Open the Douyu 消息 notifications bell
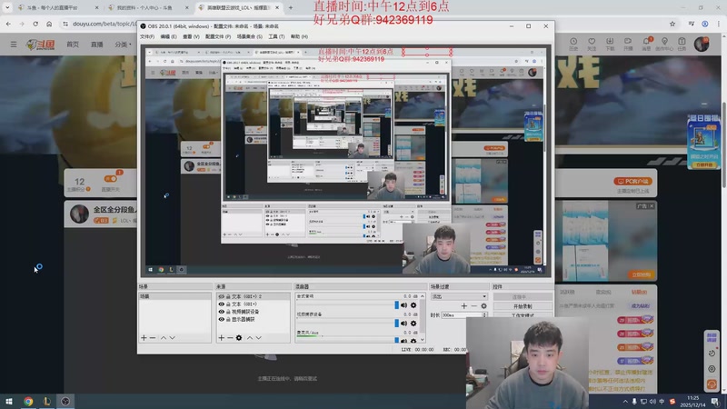Image resolution: width=727 pixels, height=409 pixels. [646, 44]
